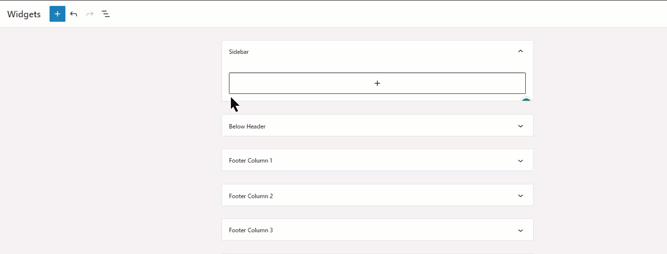The width and height of the screenshot is (667, 254).
Task: Click the green circular badge icon
Action: pos(526,101)
